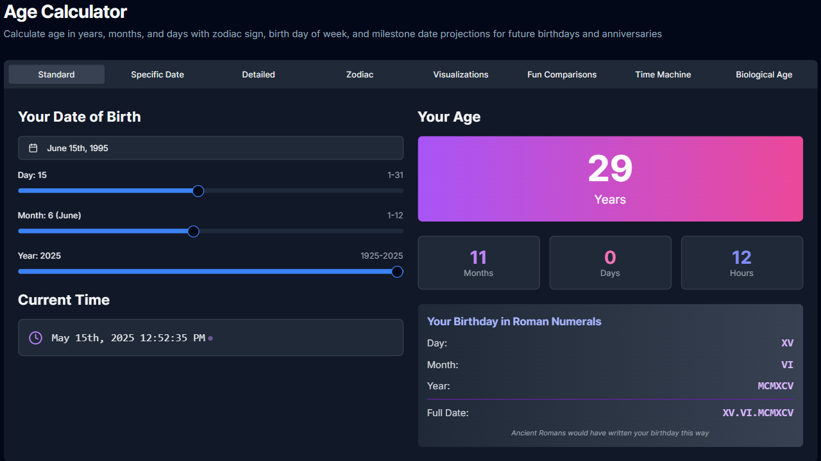The width and height of the screenshot is (821, 461).
Task: Click the live-update indicator dot after the time
Action: (x=210, y=337)
